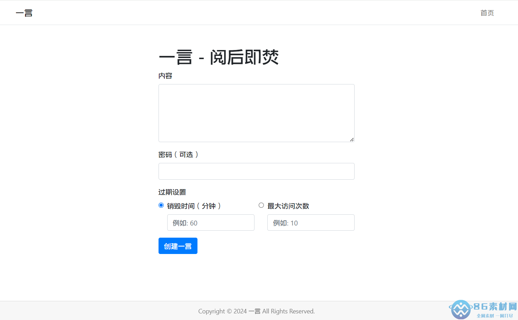The height and width of the screenshot is (320, 518).
Task: Focus the 内容 content textarea
Action: (256, 113)
